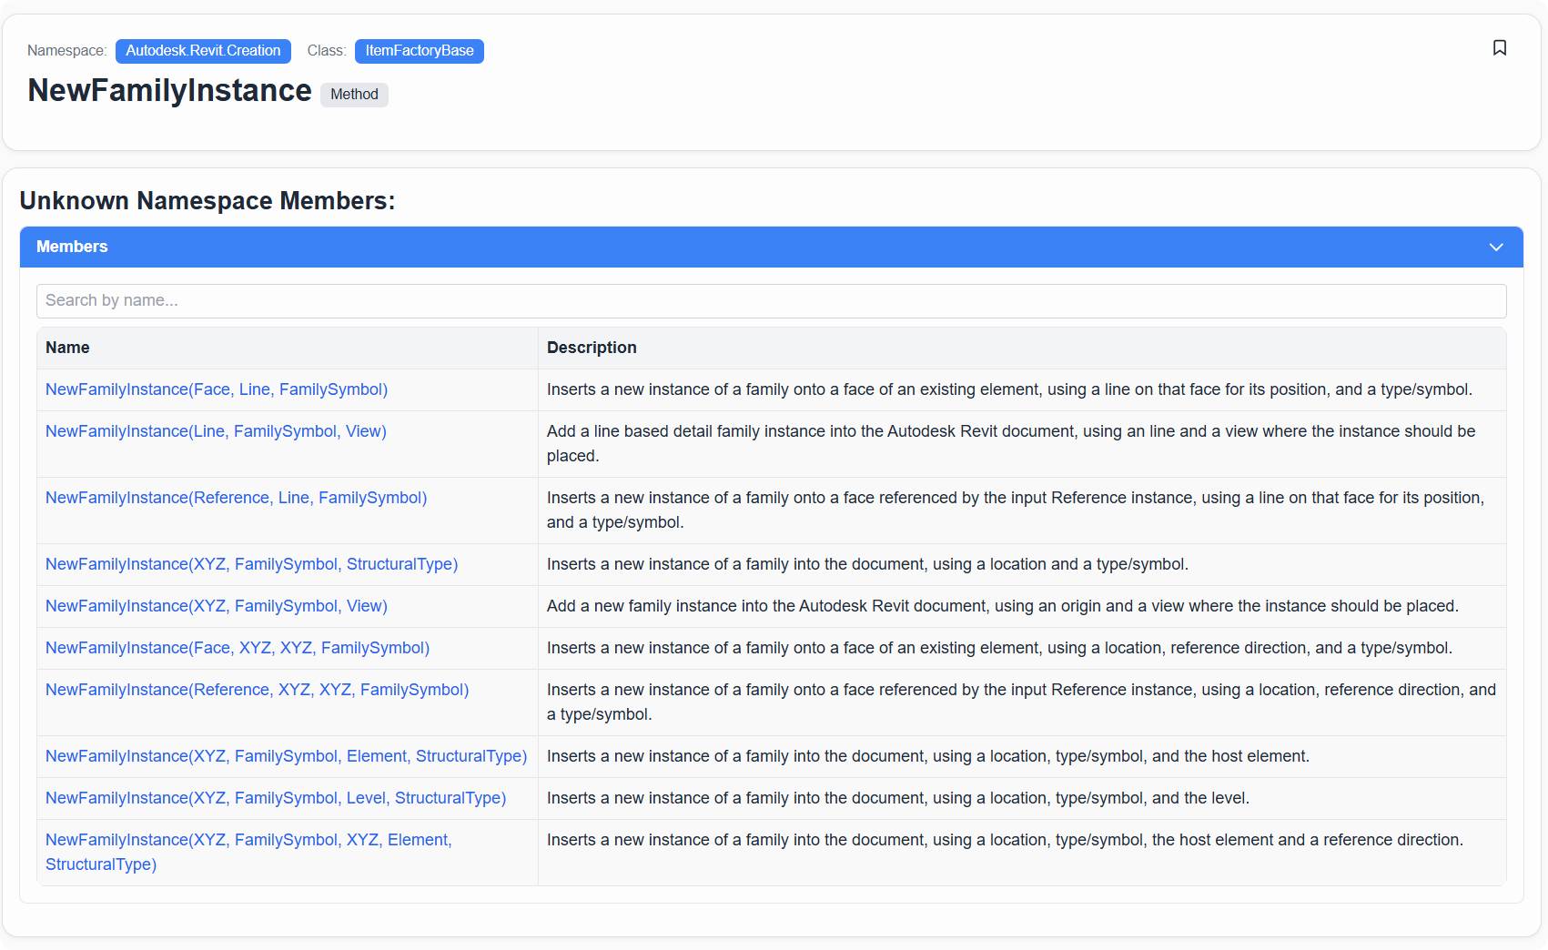Click the Class: label
The width and height of the screenshot is (1548, 950).
coord(326,51)
